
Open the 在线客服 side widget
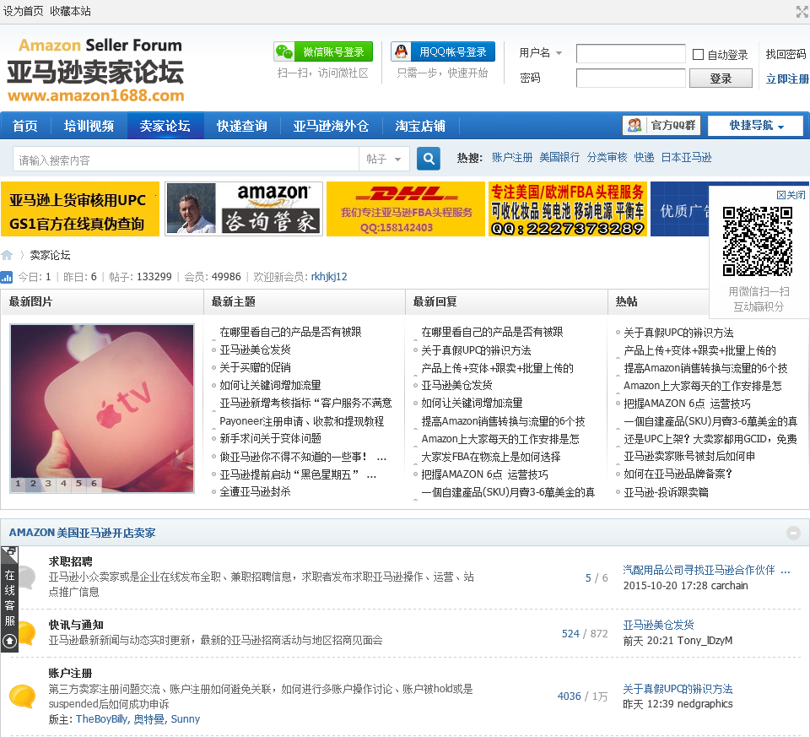(x=10, y=597)
